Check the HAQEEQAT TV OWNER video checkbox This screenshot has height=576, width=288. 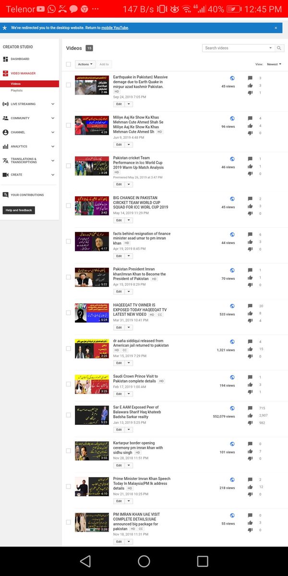point(69,312)
